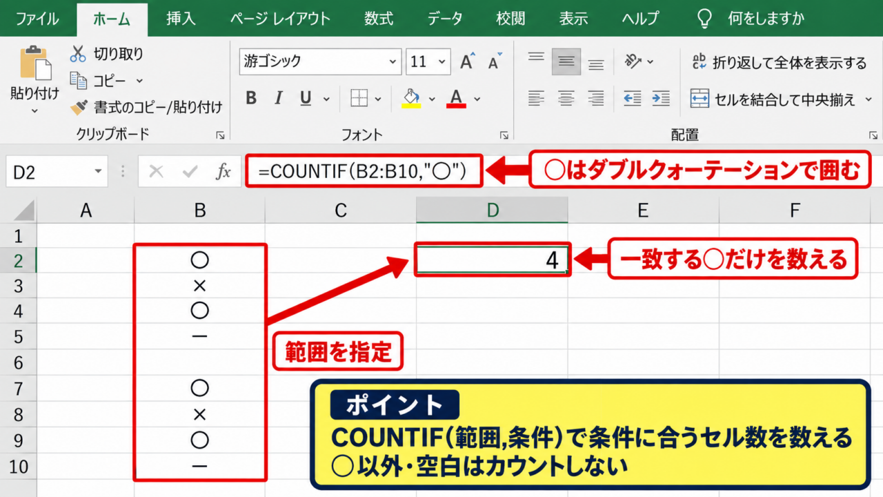The image size is (883, 497).
Task: Open the データ tab
Action: click(444, 19)
